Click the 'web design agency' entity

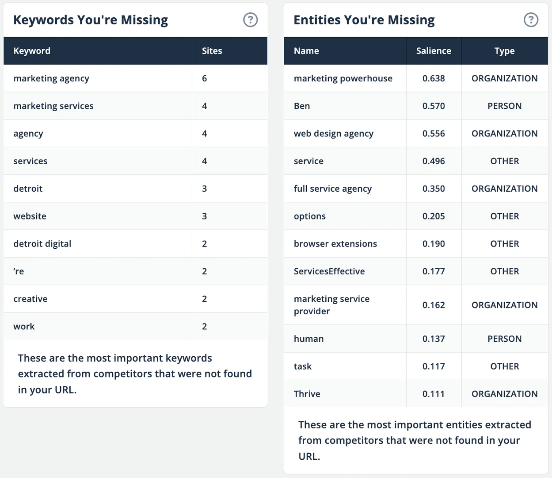[x=334, y=134]
